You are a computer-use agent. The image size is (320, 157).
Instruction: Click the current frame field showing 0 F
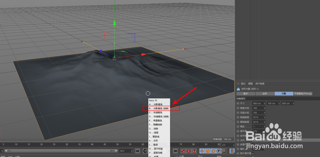(228, 145)
